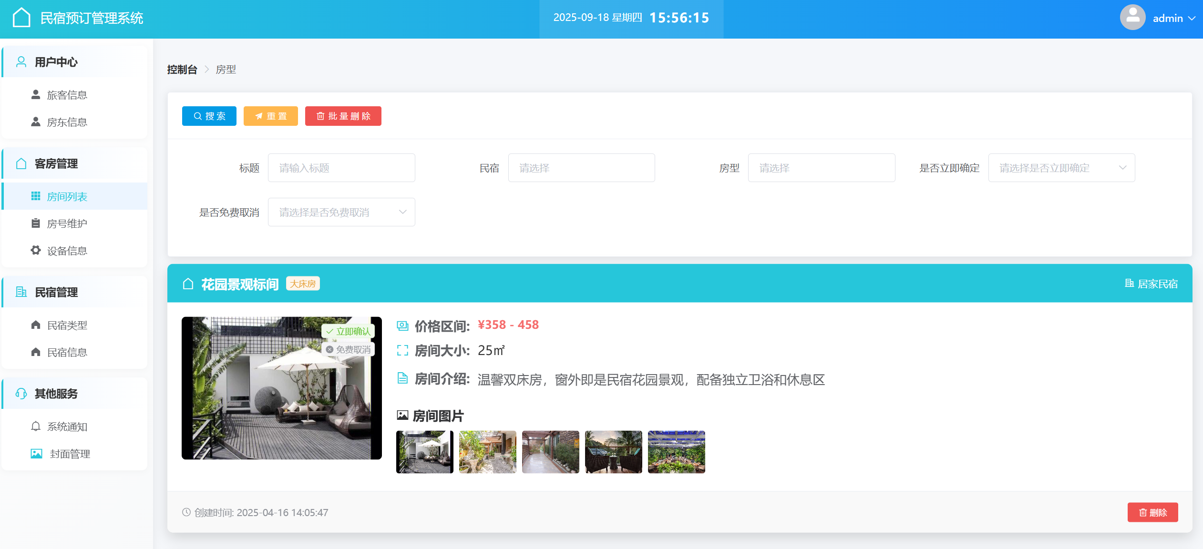Viewport: 1203px width, 549px height.
Task: Click the 民宿信息 home icon
Action: point(36,352)
